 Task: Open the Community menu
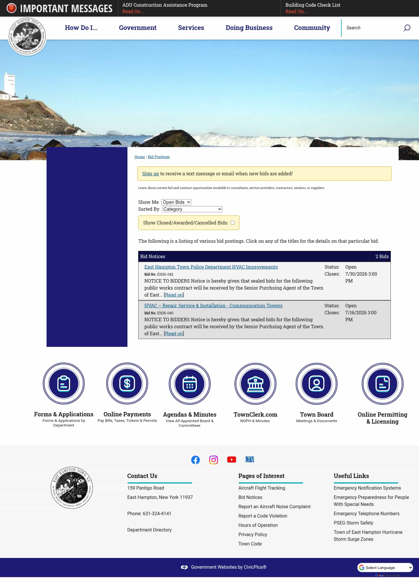(x=312, y=28)
